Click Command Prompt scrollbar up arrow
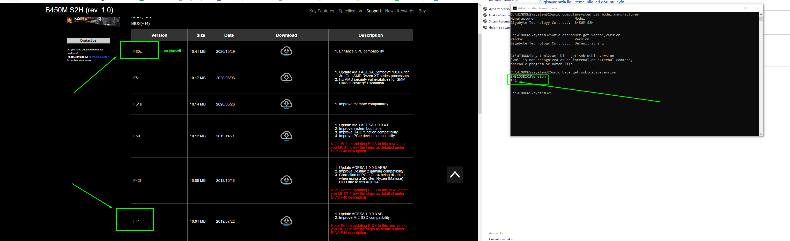The image size is (790, 241). point(761,14)
